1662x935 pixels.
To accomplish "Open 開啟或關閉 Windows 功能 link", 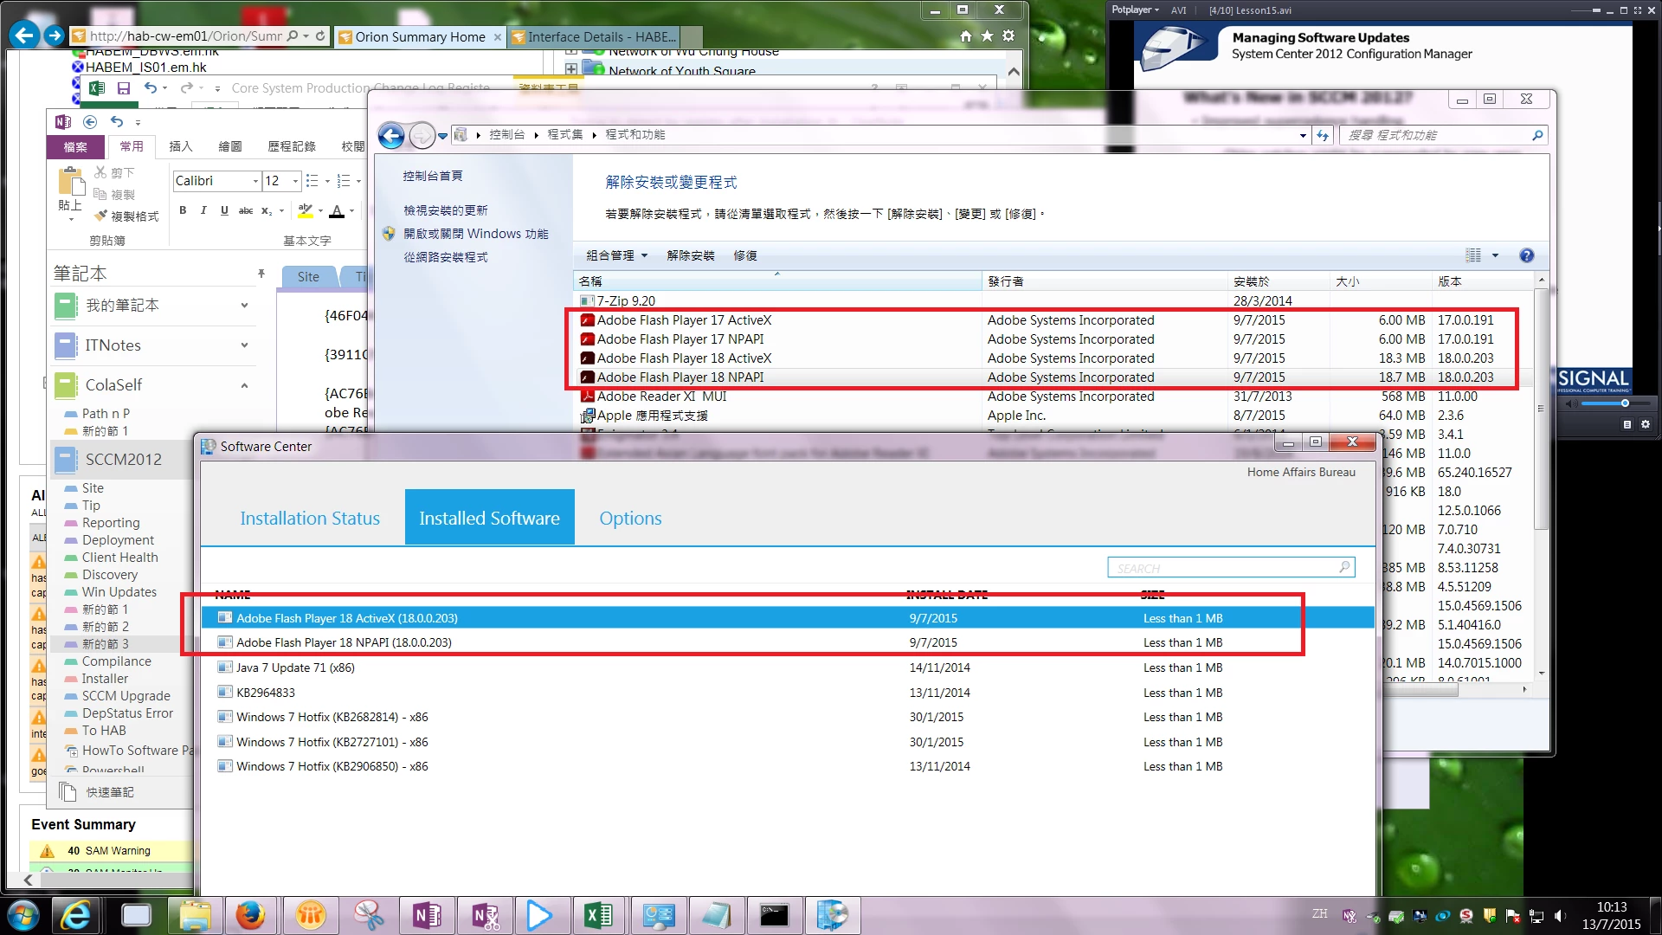I will click(475, 234).
